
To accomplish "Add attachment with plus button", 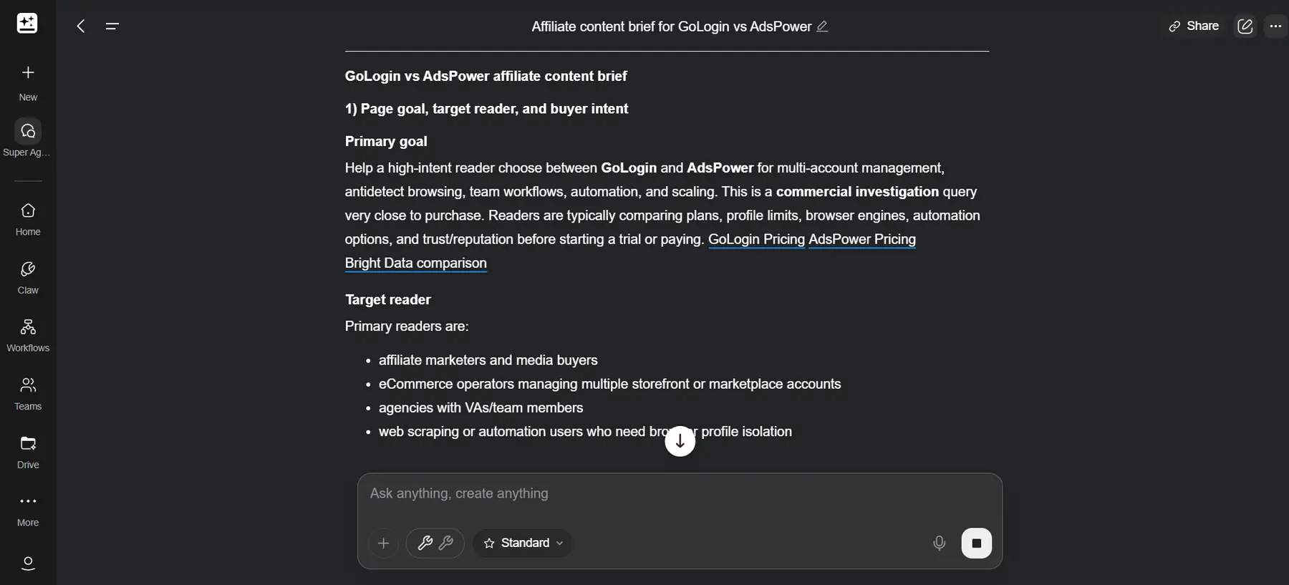I will [383, 543].
